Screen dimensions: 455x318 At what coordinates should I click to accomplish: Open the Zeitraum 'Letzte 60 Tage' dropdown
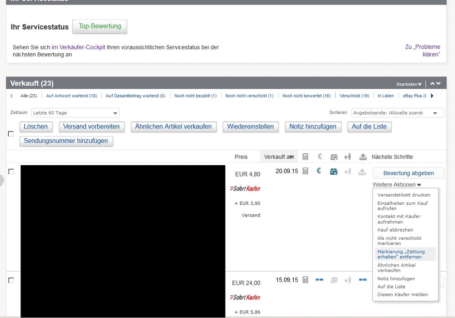pos(76,113)
